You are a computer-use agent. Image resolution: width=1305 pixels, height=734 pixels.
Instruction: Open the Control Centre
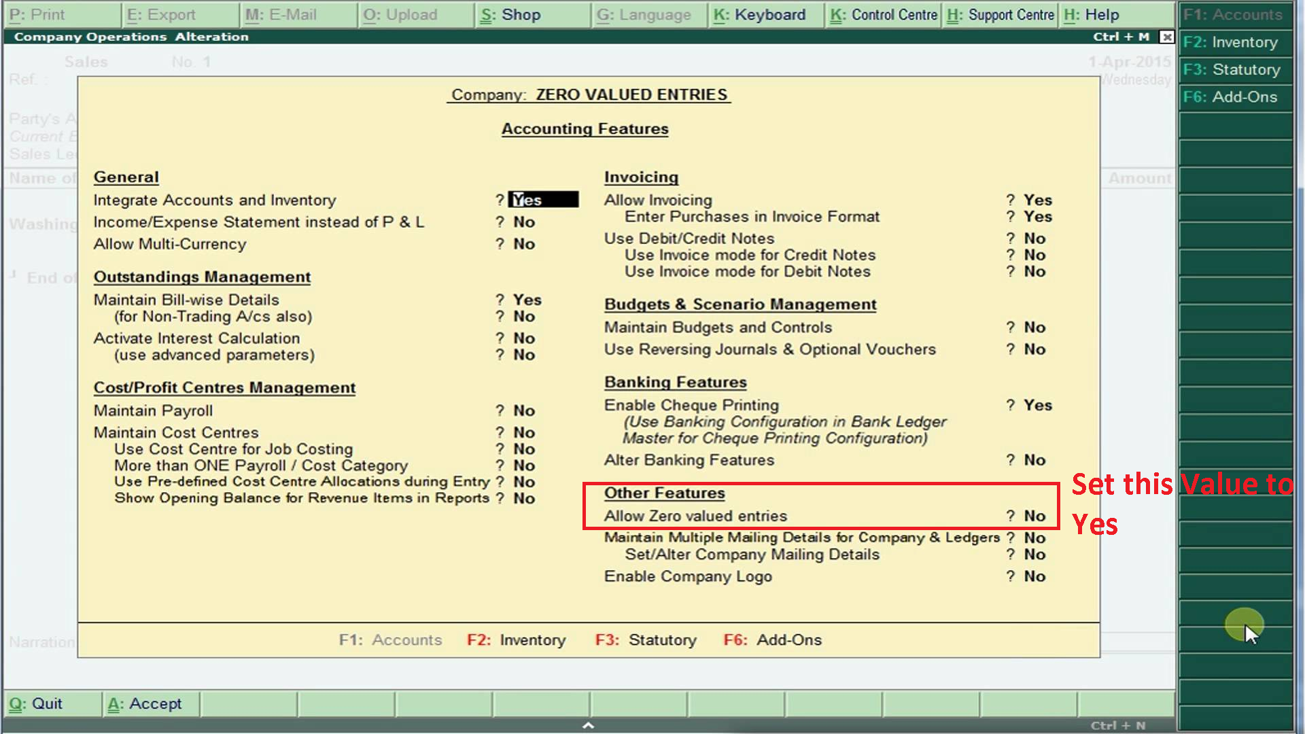click(884, 14)
